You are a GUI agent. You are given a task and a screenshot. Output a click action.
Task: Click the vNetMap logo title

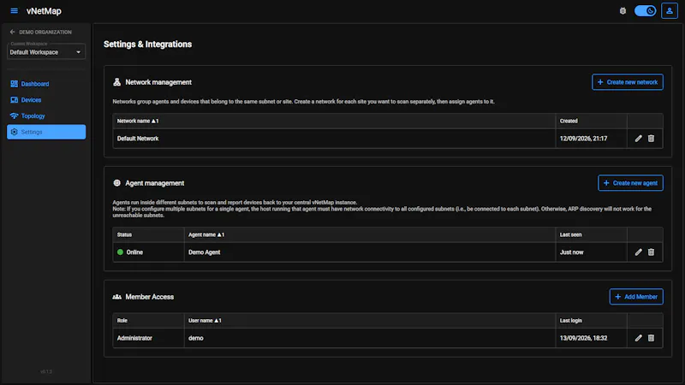click(x=44, y=11)
